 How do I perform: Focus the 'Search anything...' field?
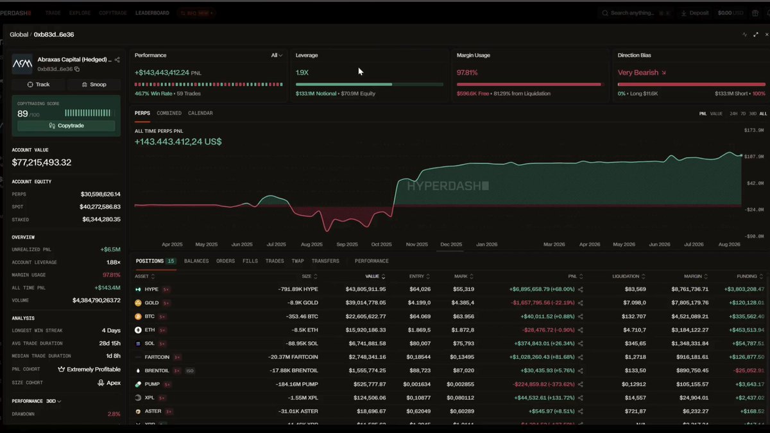click(x=635, y=13)
